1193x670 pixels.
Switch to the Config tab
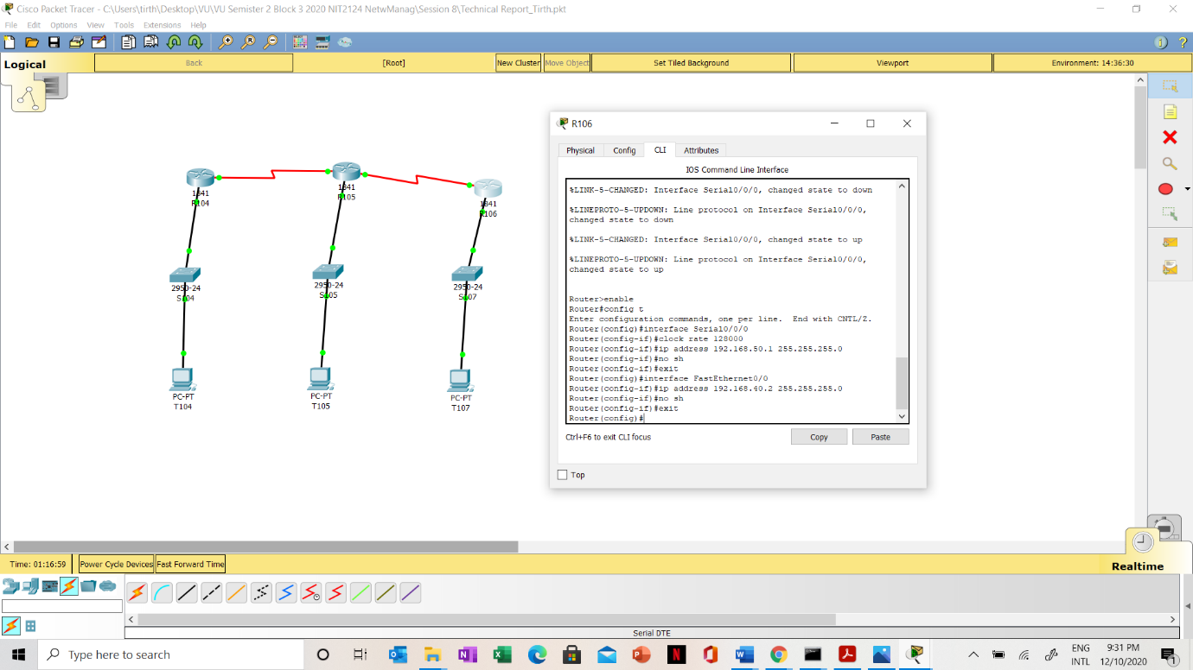coord(624,150)
